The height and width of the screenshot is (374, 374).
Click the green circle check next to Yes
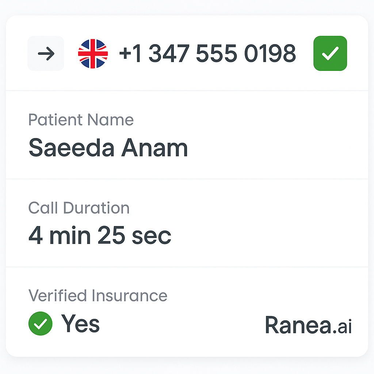coord(41,324)
